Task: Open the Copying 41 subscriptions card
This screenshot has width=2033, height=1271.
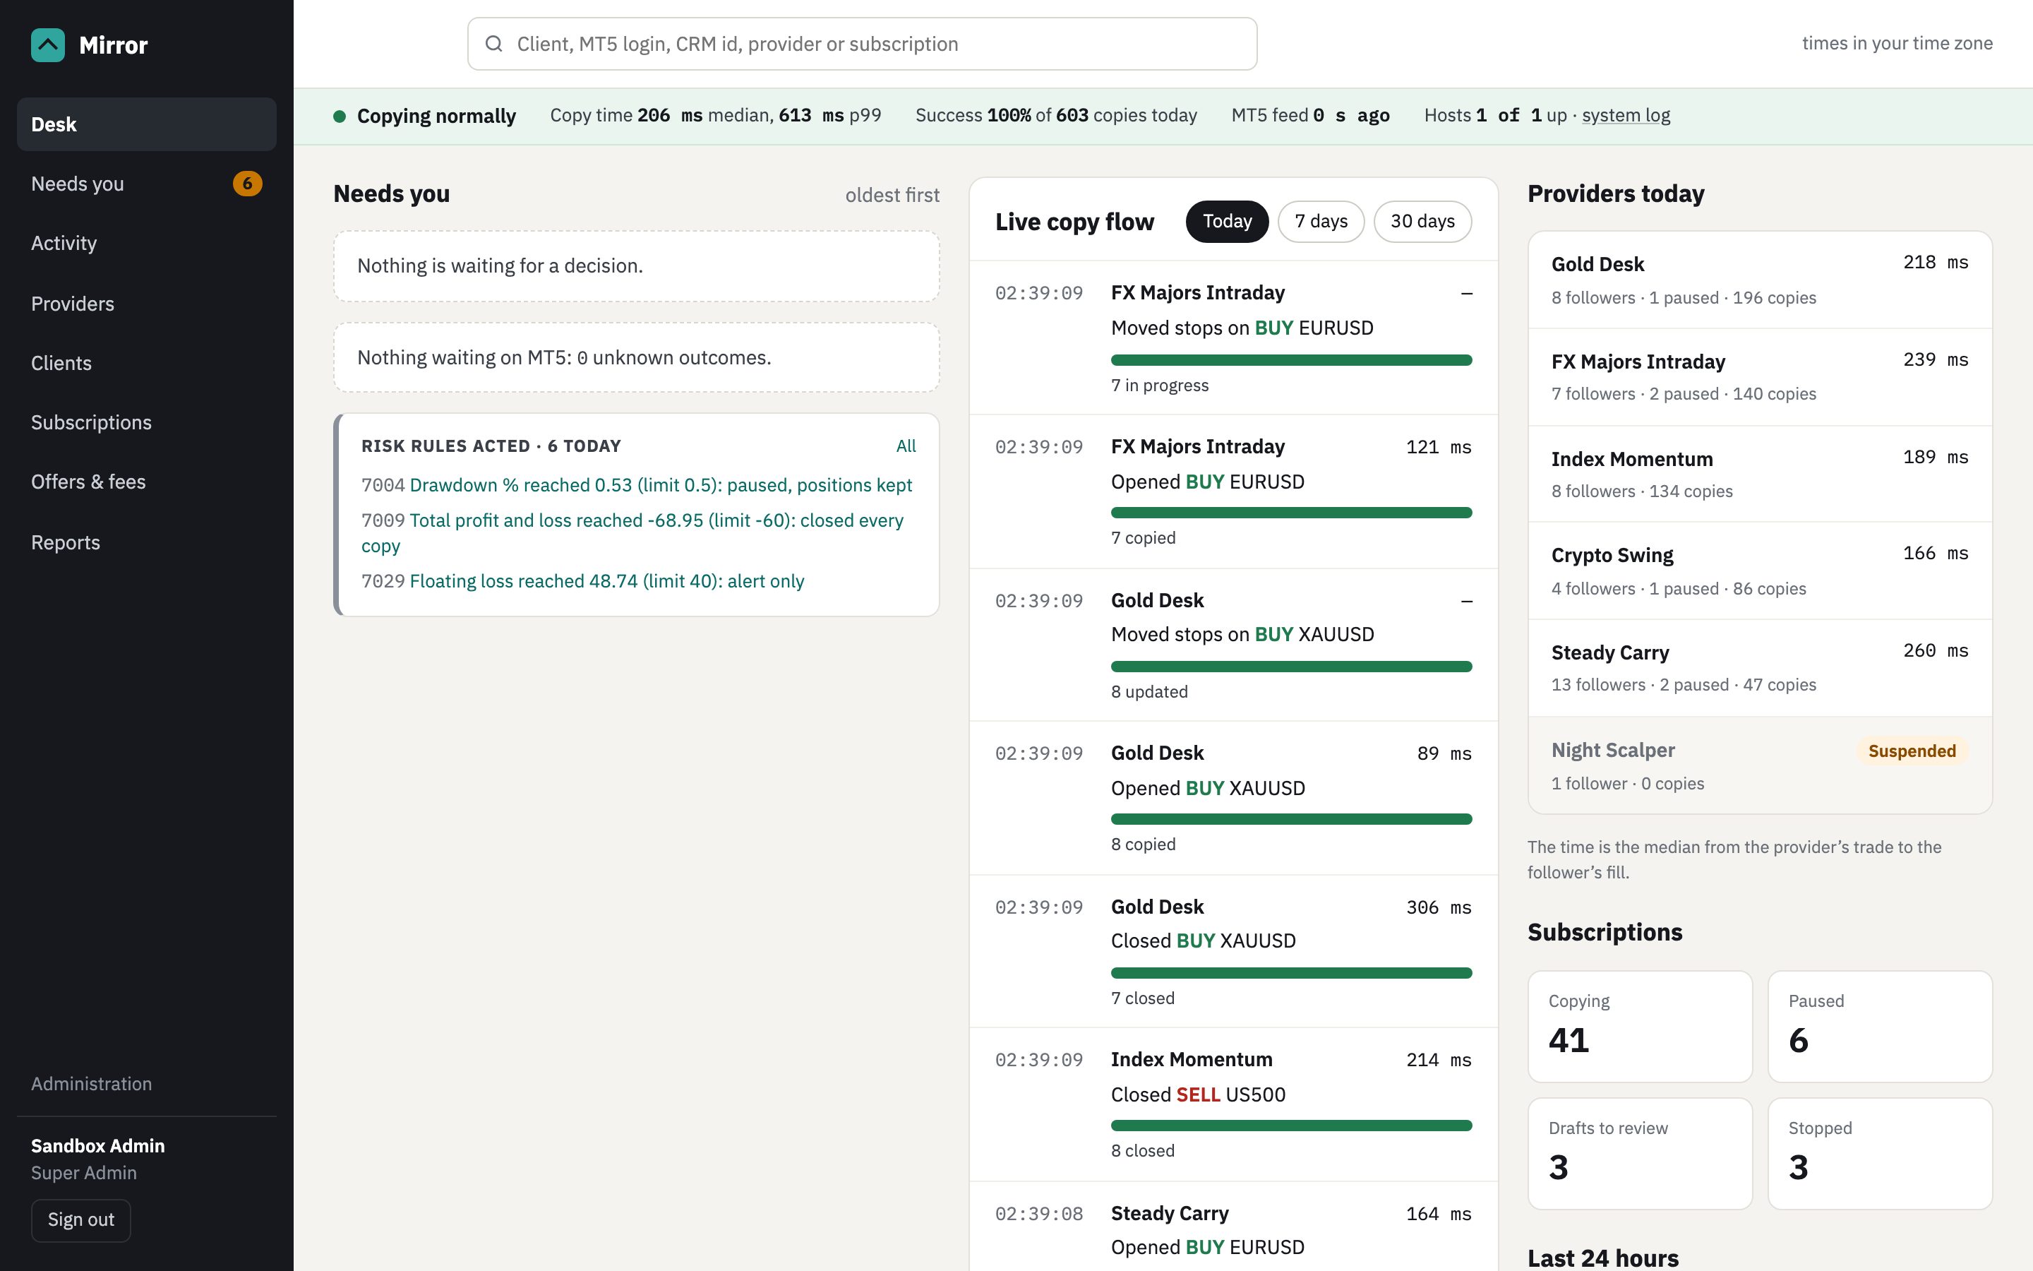Action: tap(1640, 1027)
